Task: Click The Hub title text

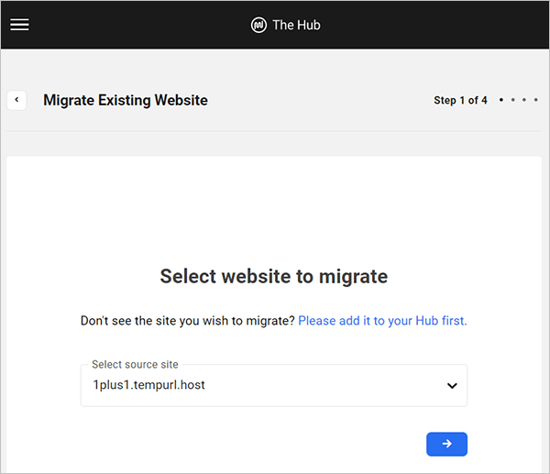Action: tap(296, 25)
